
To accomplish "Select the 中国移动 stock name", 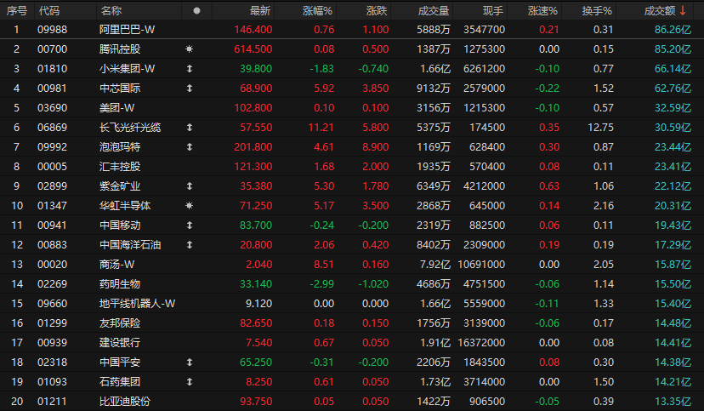I will point(120,225).
